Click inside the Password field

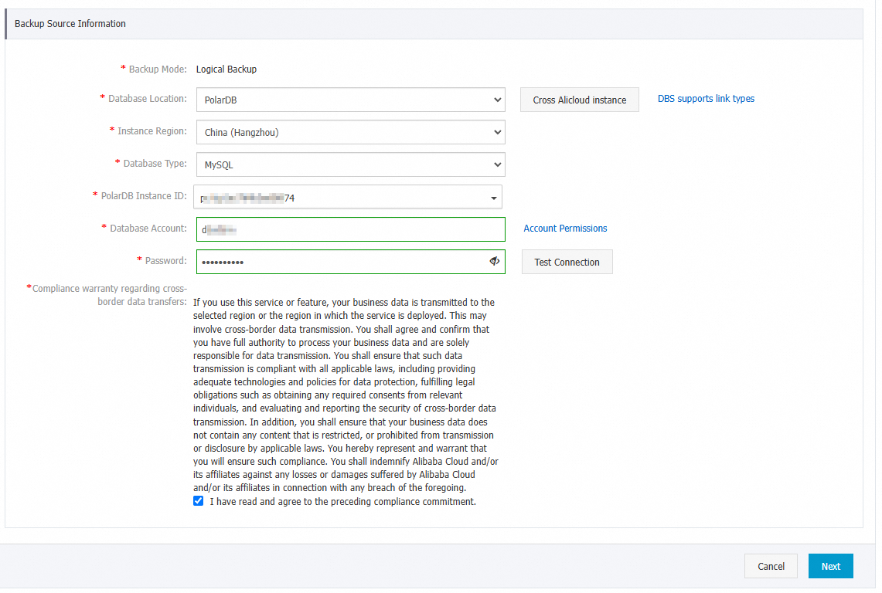pos(340,262)
